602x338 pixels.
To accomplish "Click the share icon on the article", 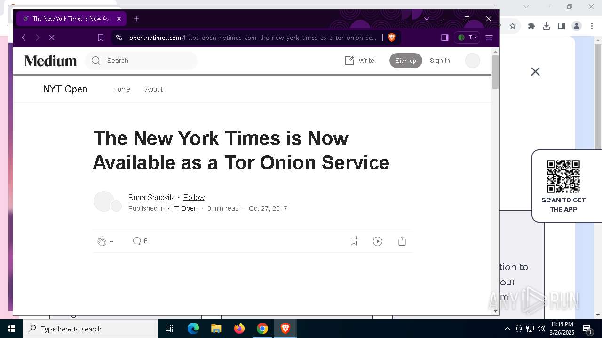I will [402, 241].
